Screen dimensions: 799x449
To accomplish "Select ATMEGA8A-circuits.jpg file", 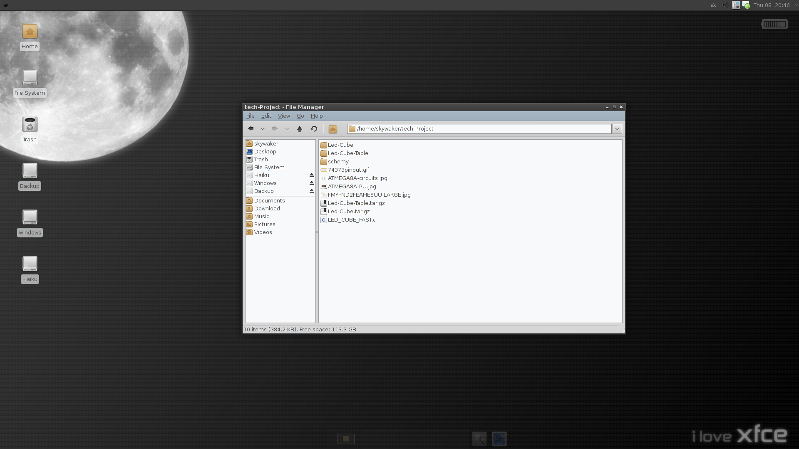I will (354, 178).
